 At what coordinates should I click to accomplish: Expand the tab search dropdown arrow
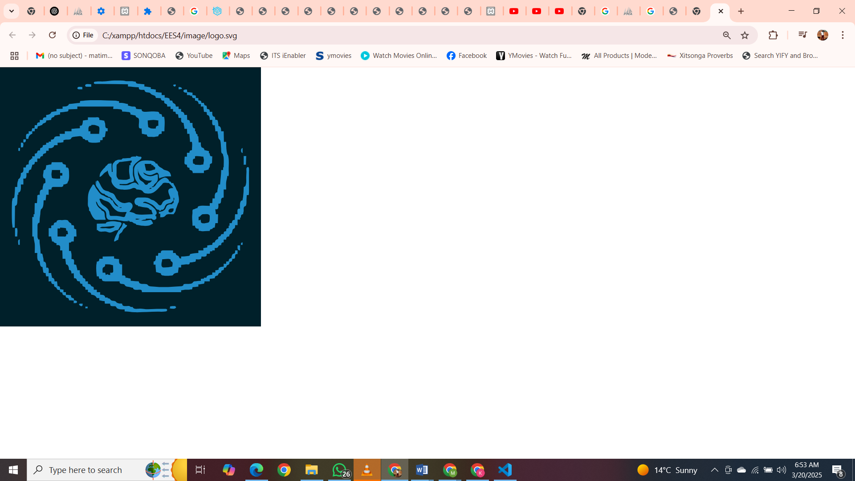coord(12,11)
